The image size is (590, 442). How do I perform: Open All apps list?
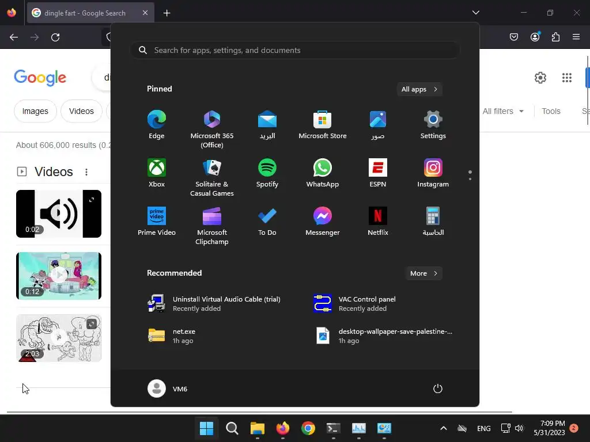pyautogui.click(x=419, y=89)
